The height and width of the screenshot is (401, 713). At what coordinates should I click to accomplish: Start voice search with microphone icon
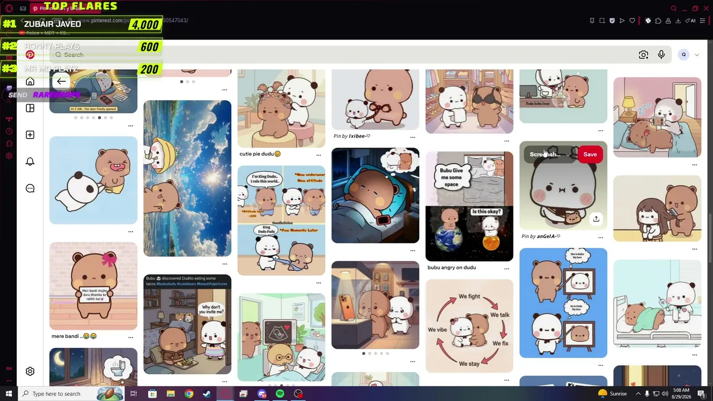tap(661, 55)
